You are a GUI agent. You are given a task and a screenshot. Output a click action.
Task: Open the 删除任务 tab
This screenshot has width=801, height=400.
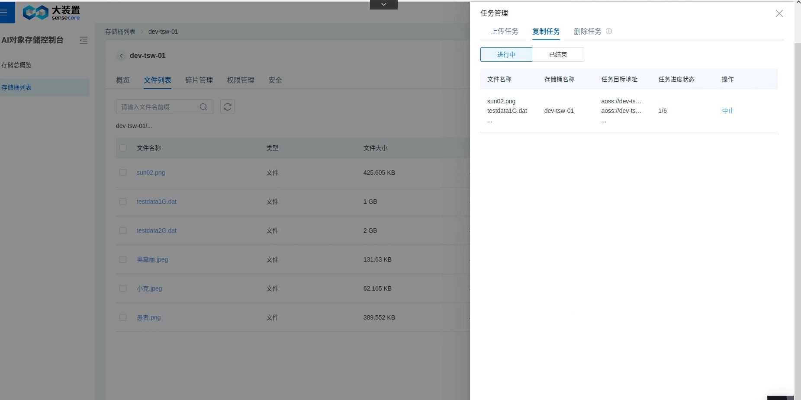(587, 31)
